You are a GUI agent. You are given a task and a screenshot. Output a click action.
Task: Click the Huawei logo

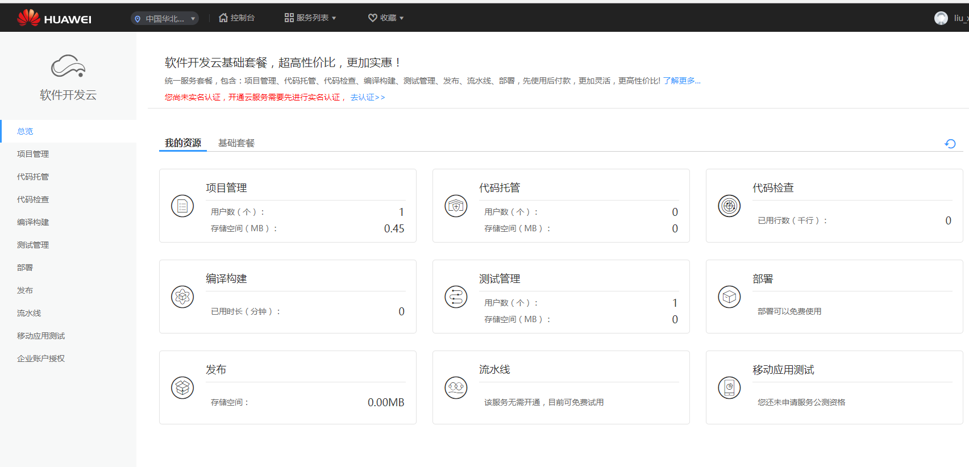[x=54, y=18]
